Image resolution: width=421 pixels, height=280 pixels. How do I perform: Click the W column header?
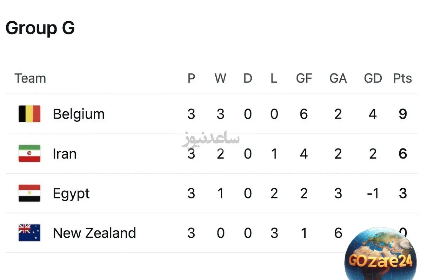point(220,78)
